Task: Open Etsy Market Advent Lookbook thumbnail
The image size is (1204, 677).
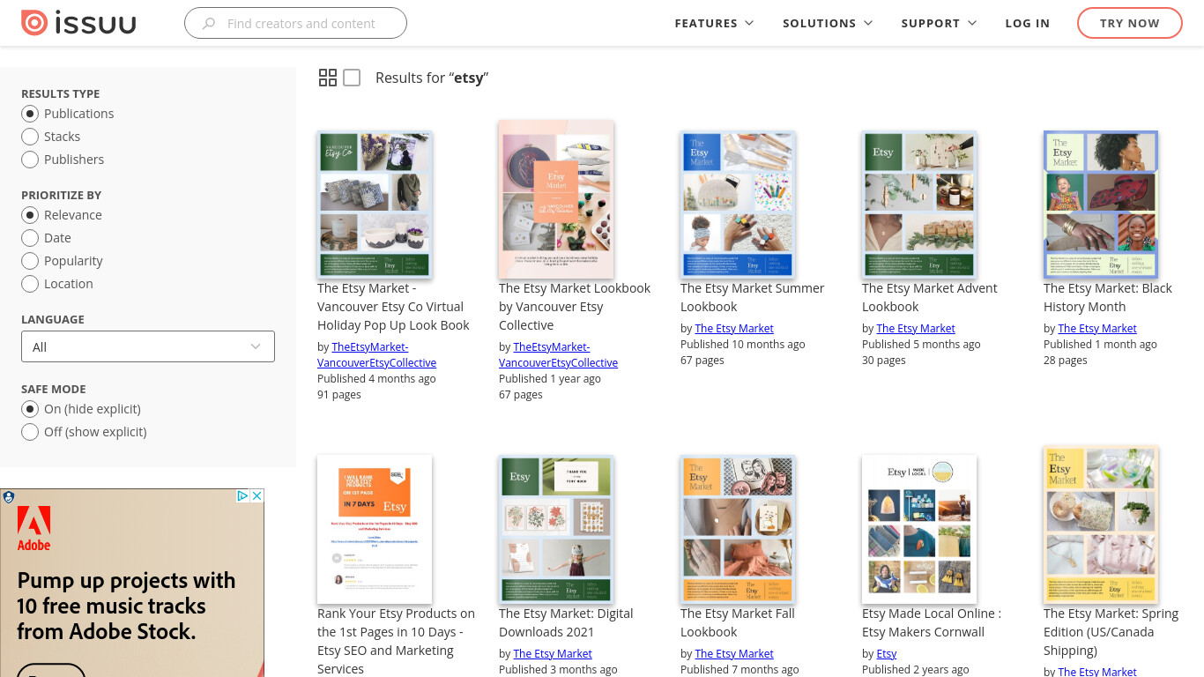Action: [919, 205]
